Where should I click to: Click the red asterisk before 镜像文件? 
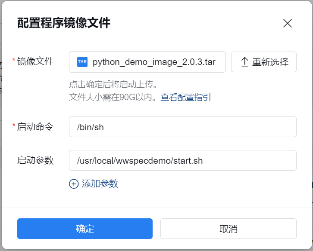coord(14,61)
